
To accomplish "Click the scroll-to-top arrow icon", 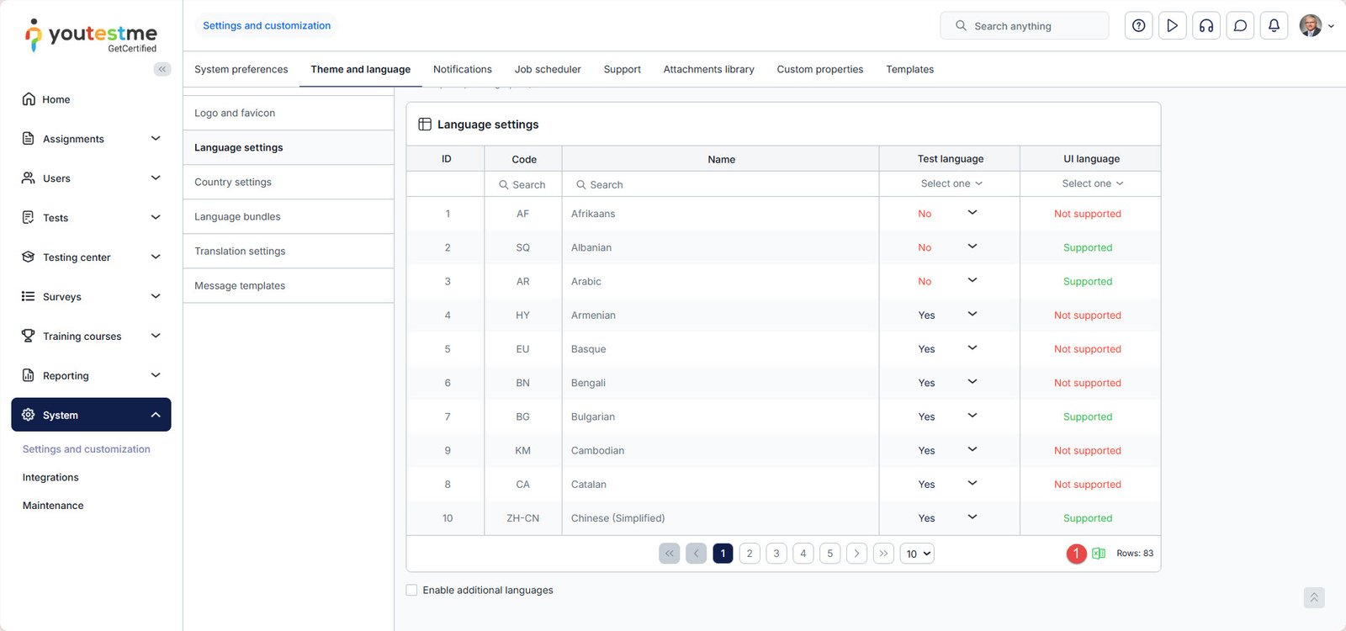I will (x=1313, y=597).
